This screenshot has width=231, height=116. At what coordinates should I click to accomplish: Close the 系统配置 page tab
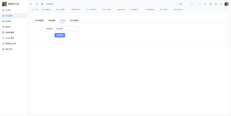pos(51,10)
